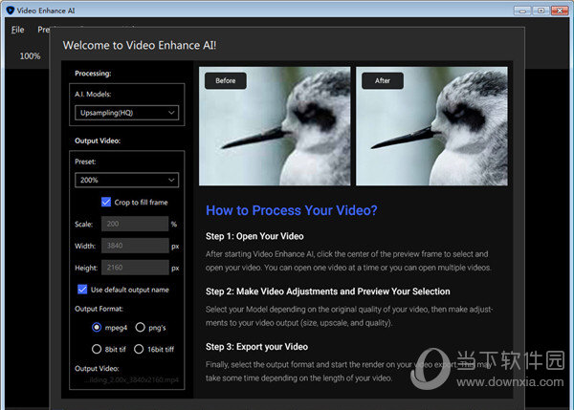Click Step 3: Export your Video heading
The image size is (574, 410).
coord(256,347)
